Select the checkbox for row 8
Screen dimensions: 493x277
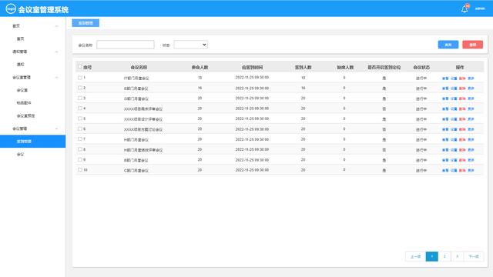80,149
